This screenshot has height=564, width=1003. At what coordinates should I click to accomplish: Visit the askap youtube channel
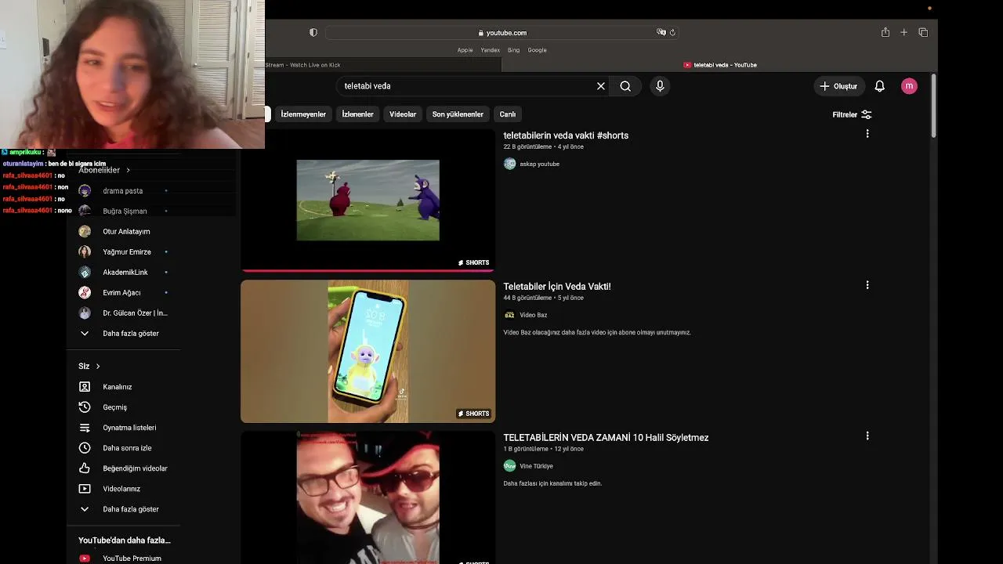tap(539, 164)
